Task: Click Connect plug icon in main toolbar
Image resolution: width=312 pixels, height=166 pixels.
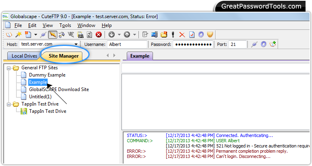Action: click(43, 35)
